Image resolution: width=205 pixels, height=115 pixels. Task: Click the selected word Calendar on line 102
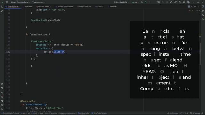pyautogui.click(x=59, y=52)
